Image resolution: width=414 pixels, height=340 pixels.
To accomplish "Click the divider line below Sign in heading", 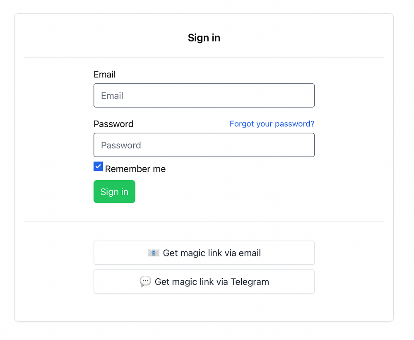I will tap(204, 58).
